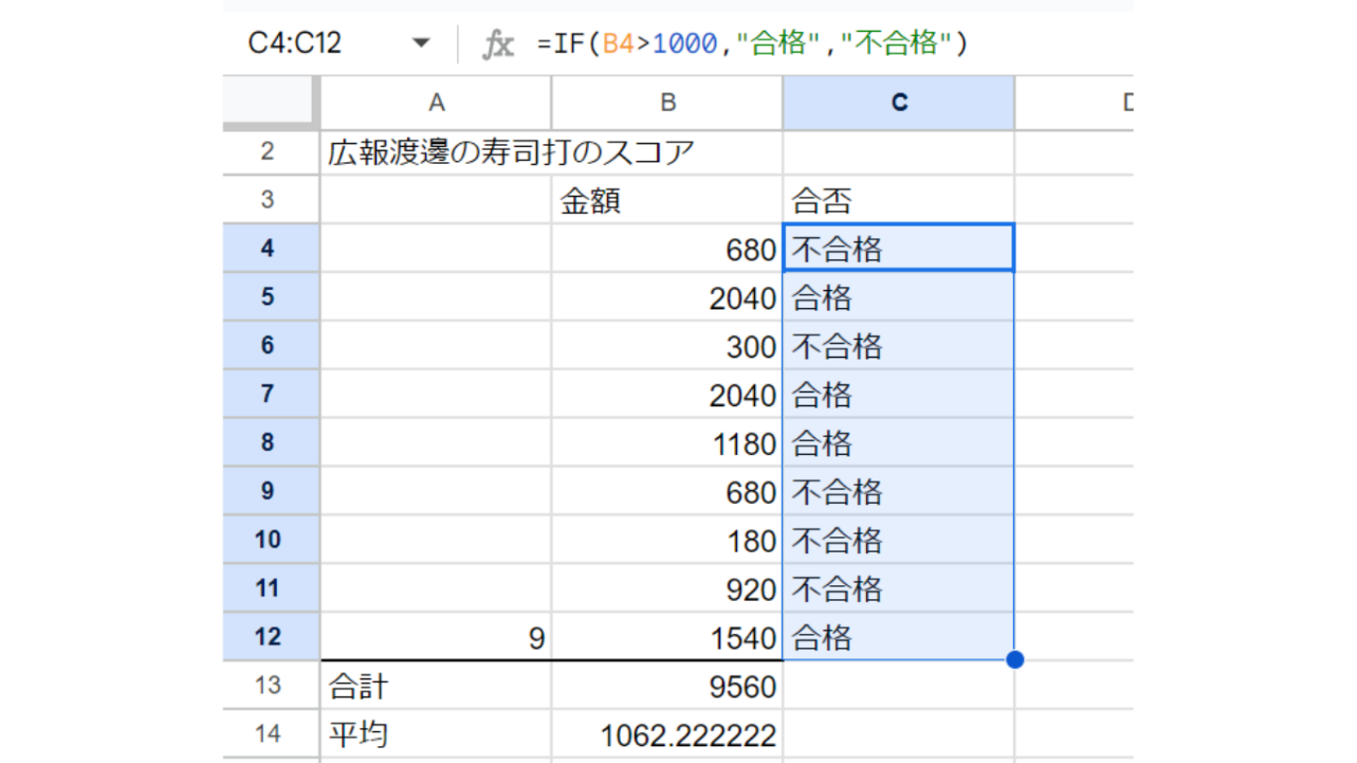
Task: Select the cell containing 1180
Action: point(667,443)
